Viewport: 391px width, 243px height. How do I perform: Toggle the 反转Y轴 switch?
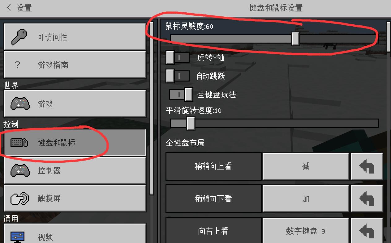point(178,57)
